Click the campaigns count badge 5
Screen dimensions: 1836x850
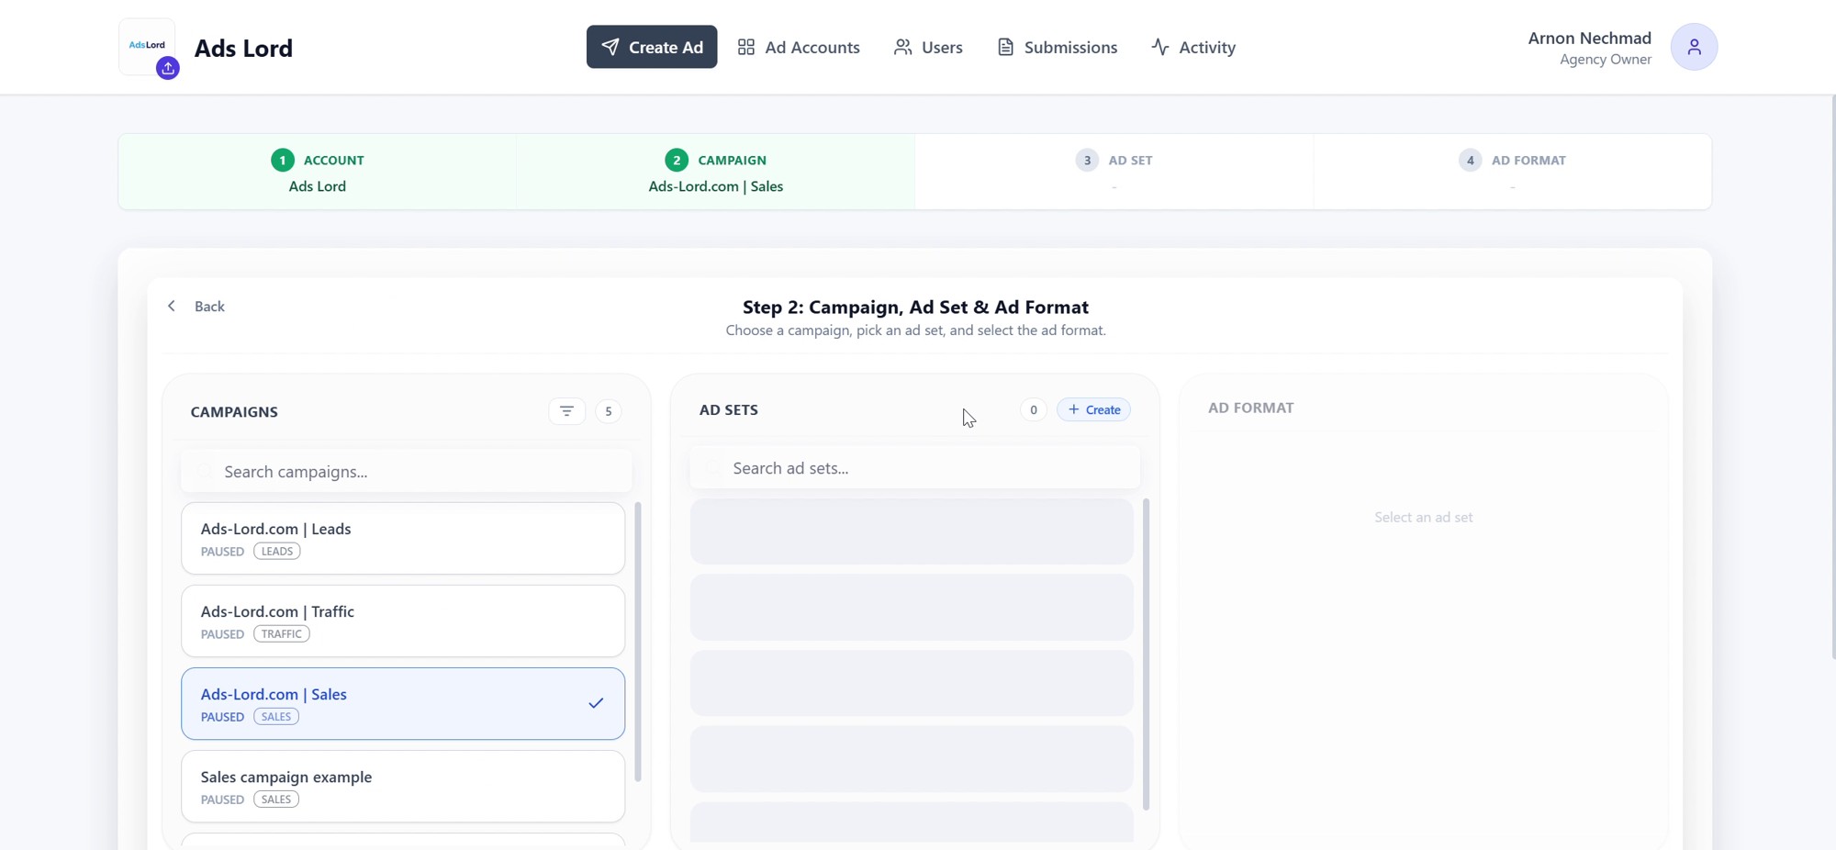(608, 411)
